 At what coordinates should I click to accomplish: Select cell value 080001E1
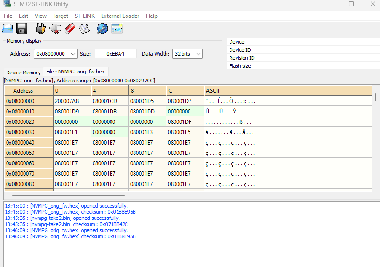(72, 132)
